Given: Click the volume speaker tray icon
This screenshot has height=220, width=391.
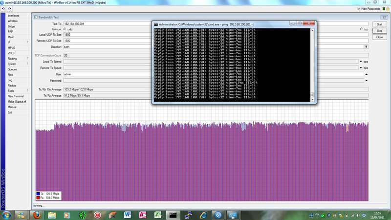Looking at the screenshot, I should click(358, 215).
